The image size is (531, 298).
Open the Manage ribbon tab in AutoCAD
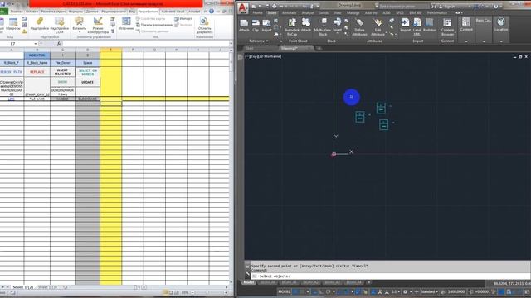(353, 13)
